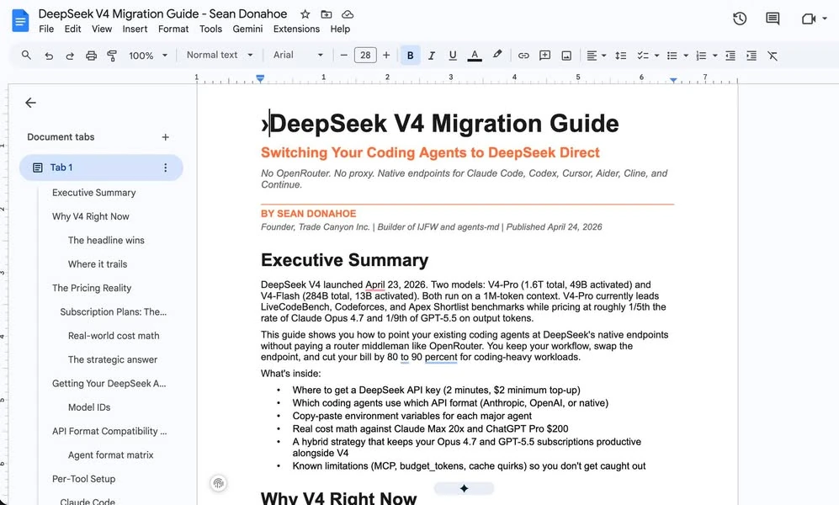This screenshot has width=839, height=505.
Task: Open the text color picker
Action: point(474,55)
